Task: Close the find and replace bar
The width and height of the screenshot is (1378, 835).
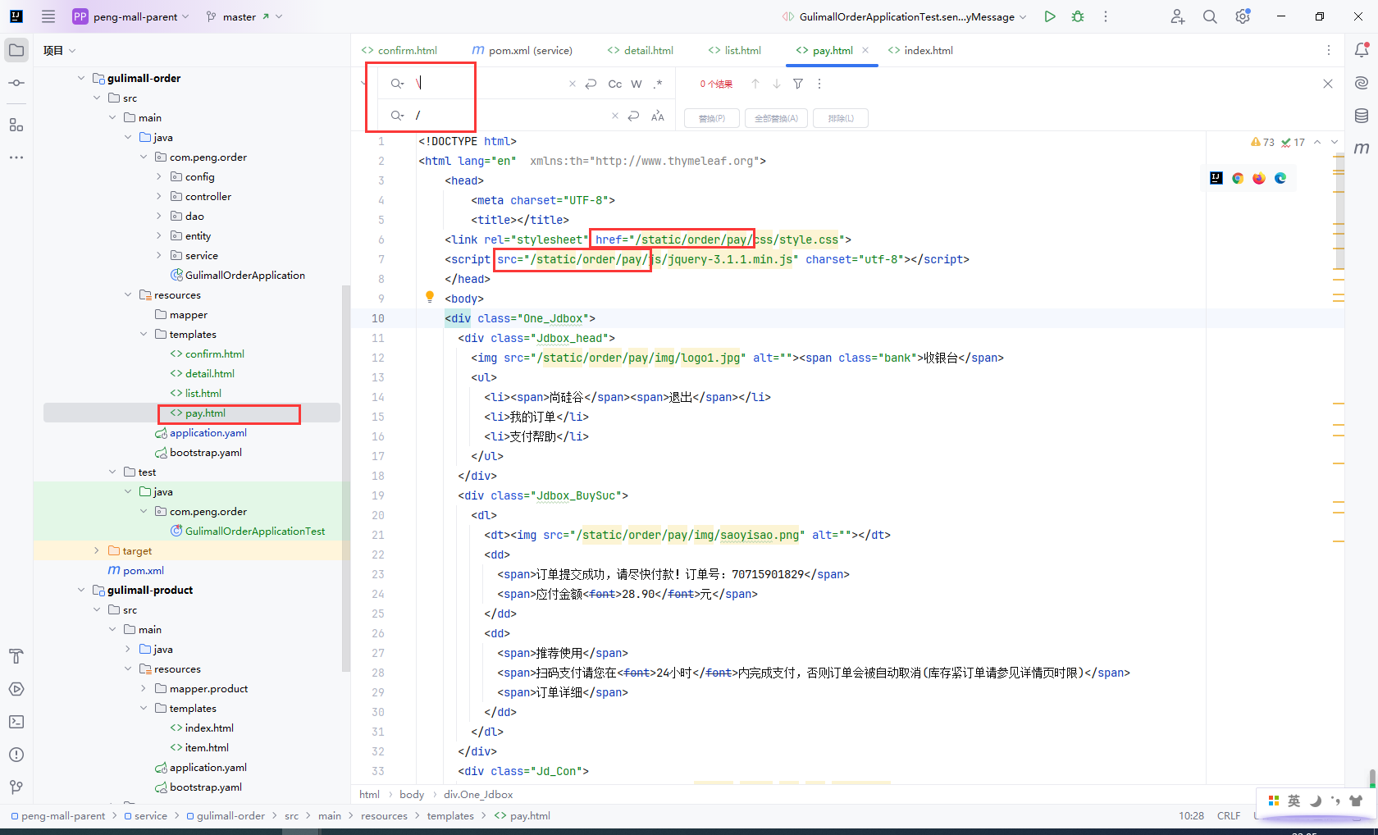Action: [1328, 84]
